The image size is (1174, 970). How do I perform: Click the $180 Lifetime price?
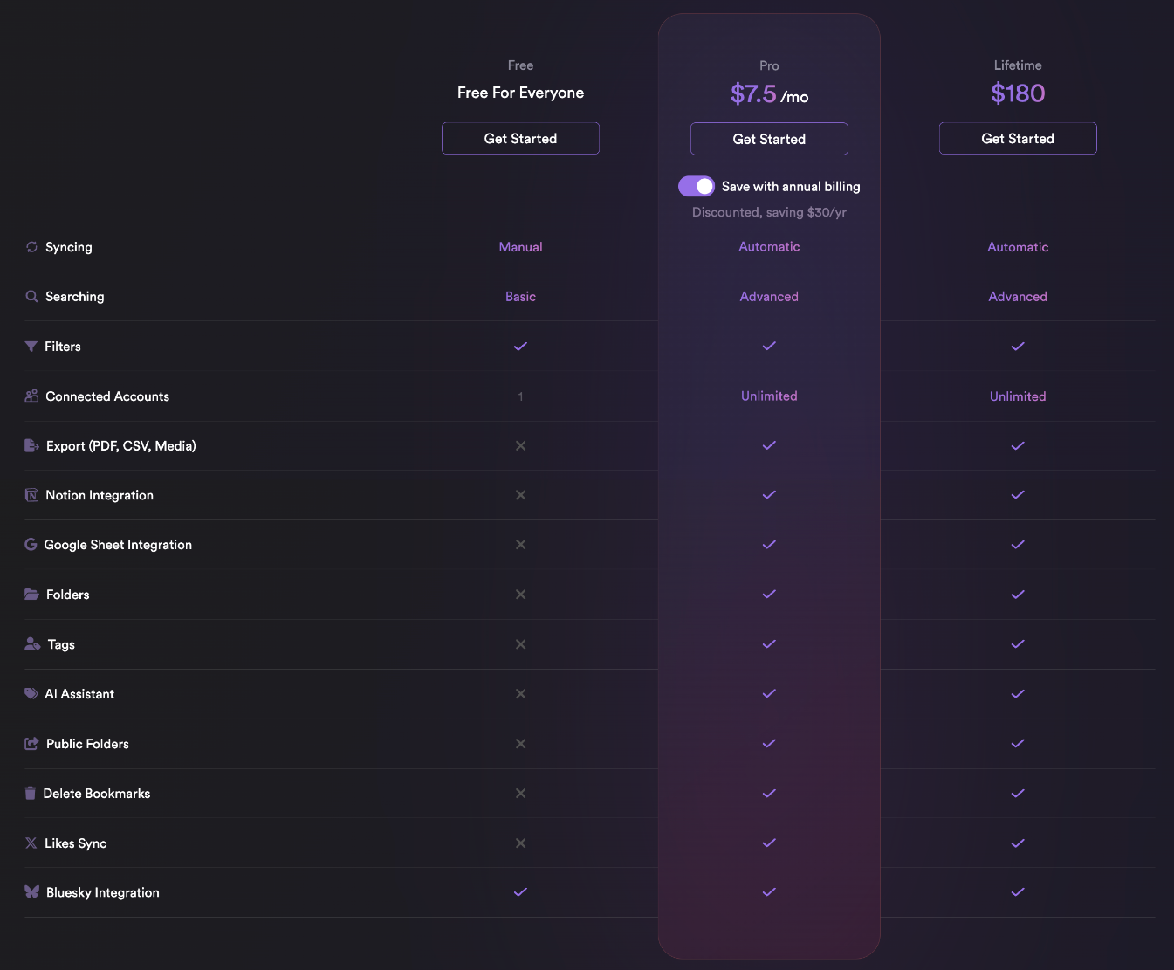(1018, 93)
